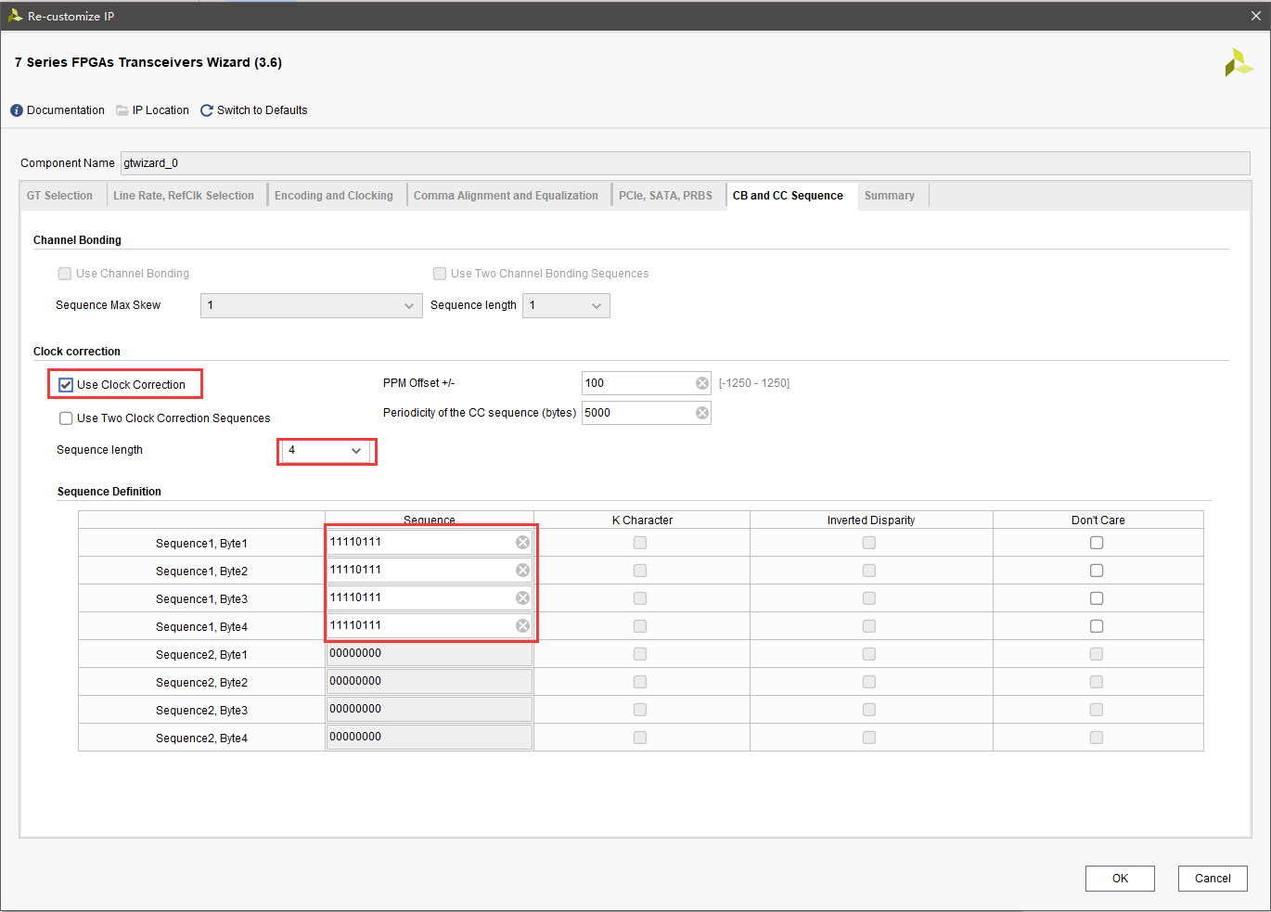This screenshot has height=912, width=1271.
Task: Open Comma Alignment and Equalization tab
Action: tap(506, 196)
